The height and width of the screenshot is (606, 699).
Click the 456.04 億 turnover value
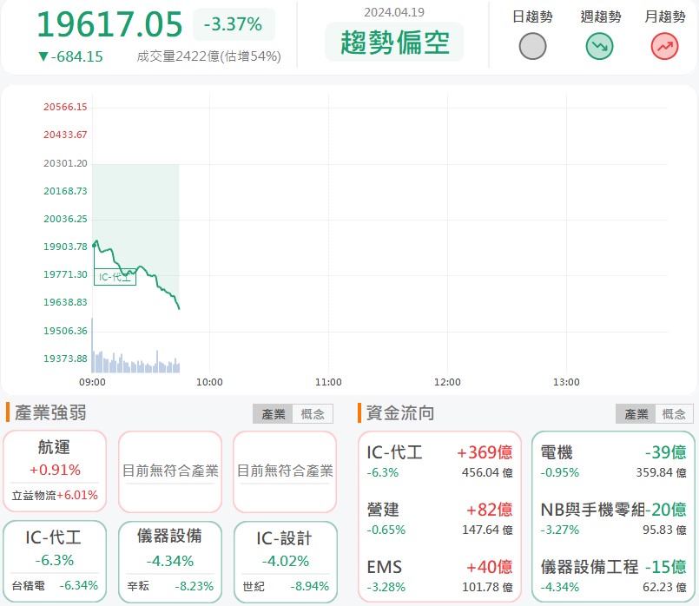pos(487,473)
